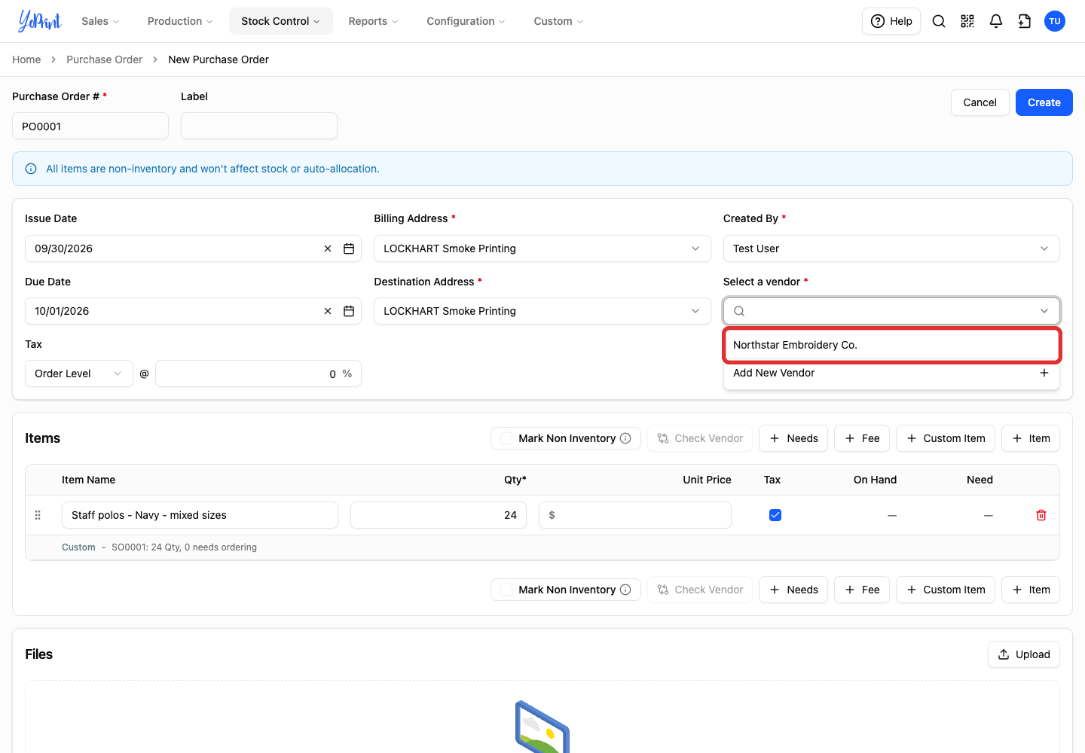Select Northstar Embroidery Co. vendor option
Viewport: 1085px width, 753px height.
891,345
